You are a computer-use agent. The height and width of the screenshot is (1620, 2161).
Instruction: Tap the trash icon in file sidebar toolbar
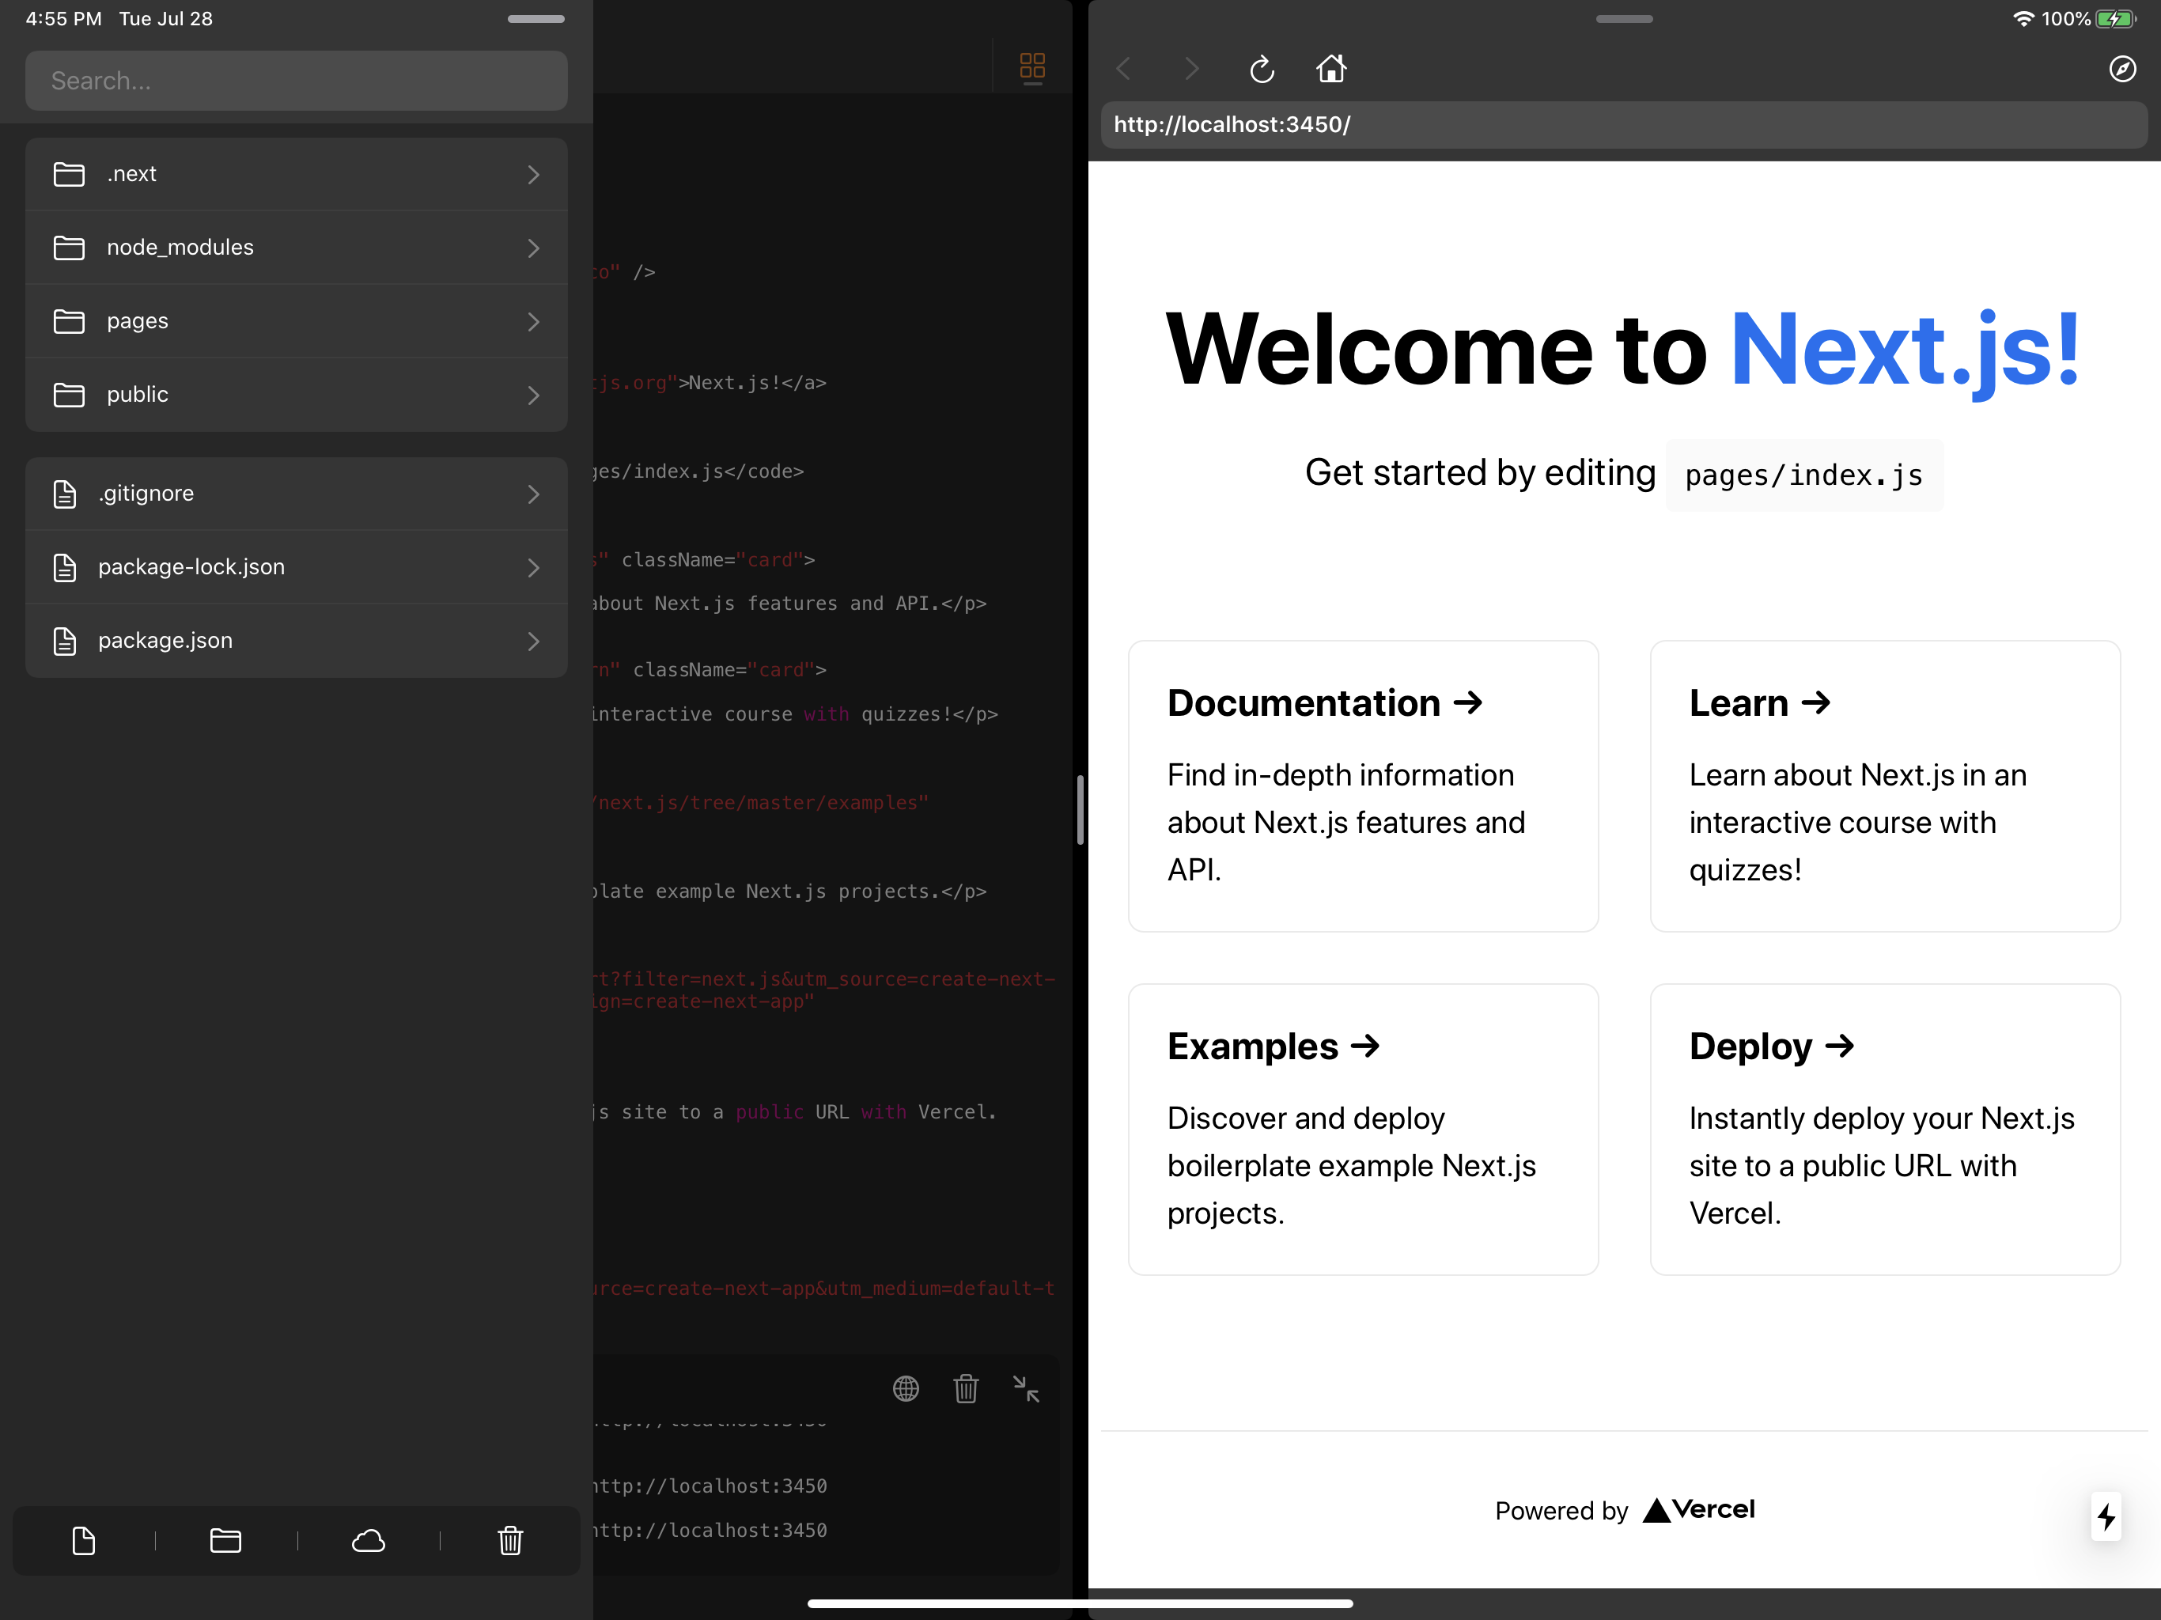(x=510, y=1541)
